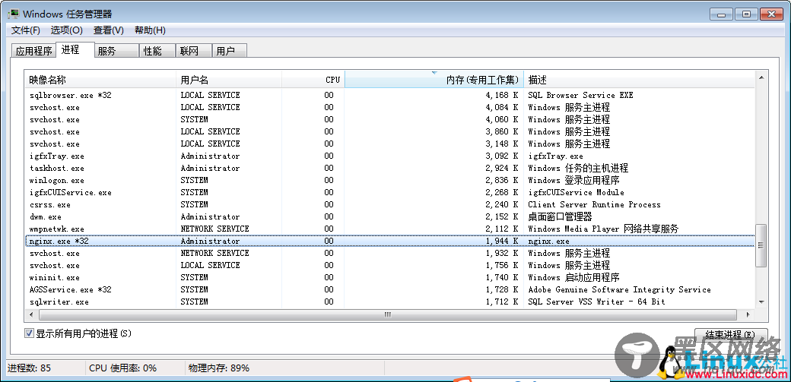Click Windows 登录应用程序 description
791x382 pixels.
(574, 181)
